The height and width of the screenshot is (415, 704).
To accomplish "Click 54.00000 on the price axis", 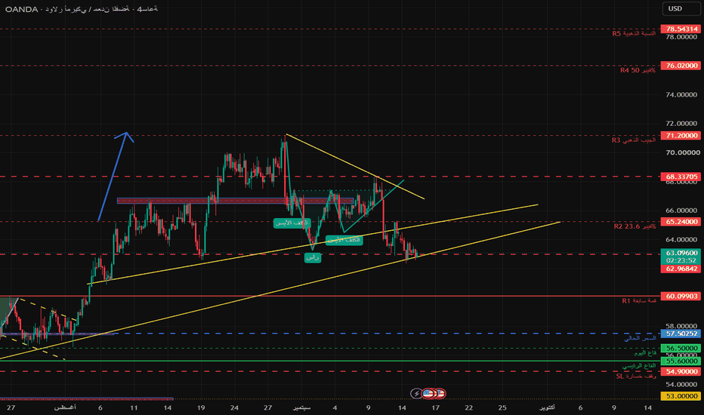I will (x=681, y=385).
